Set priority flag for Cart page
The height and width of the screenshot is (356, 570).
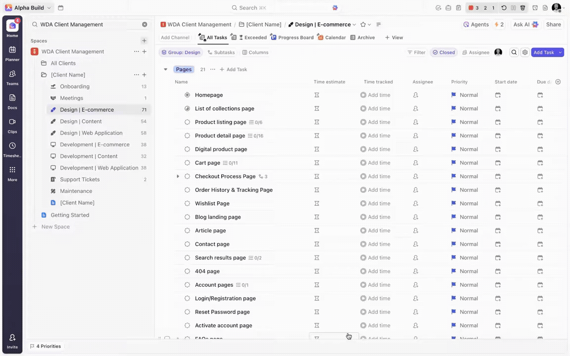click(454, 163)
